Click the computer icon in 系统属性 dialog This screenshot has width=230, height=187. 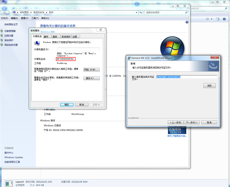pos(37,43)
